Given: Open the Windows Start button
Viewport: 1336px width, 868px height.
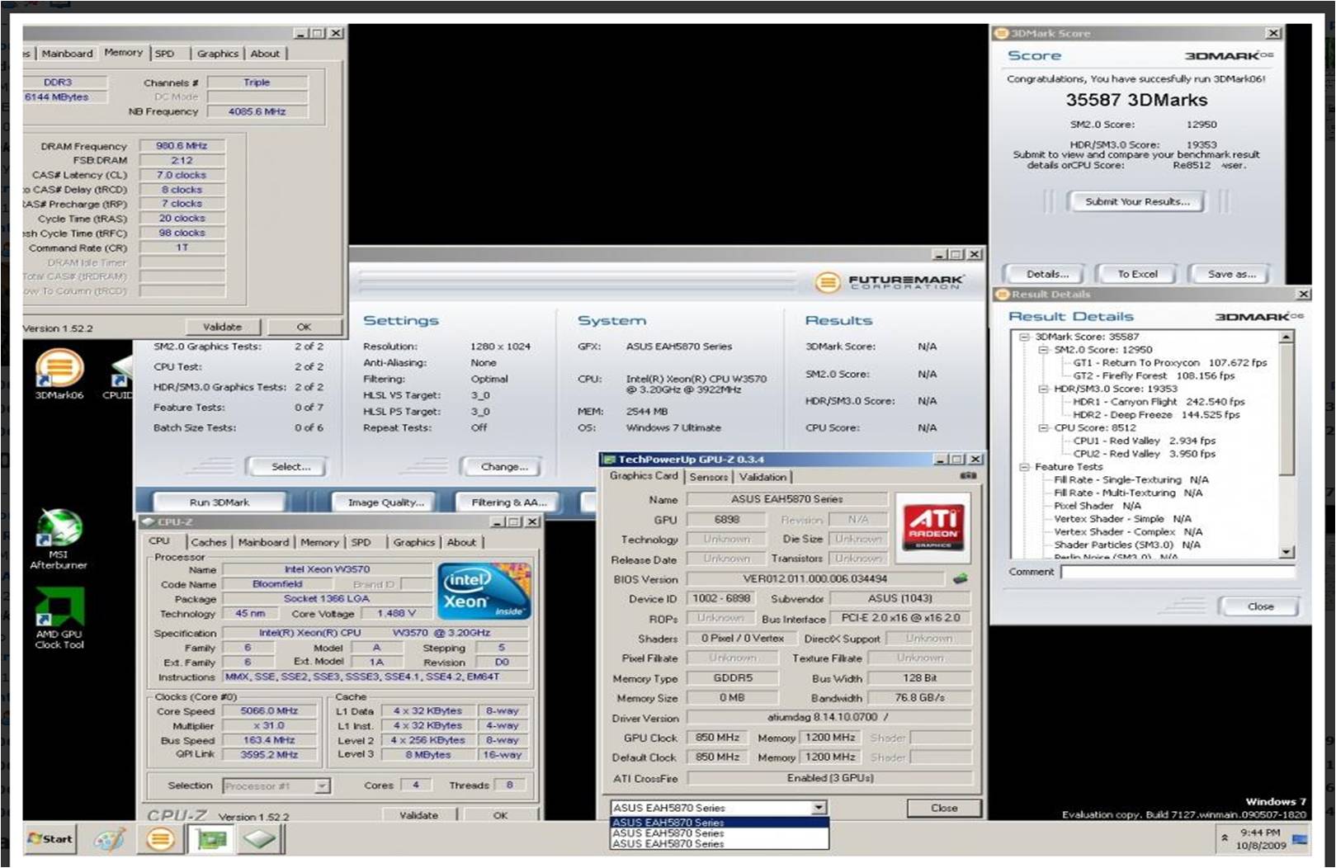Looking at the screenshot, I should pyautogui.click(x=50, y=839).
